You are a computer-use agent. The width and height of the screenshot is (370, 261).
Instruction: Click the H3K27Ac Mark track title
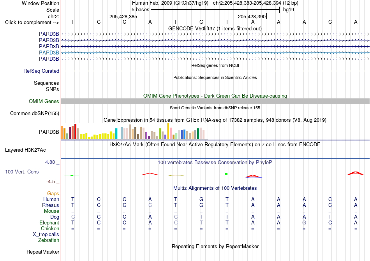click(x=215, y=144)
